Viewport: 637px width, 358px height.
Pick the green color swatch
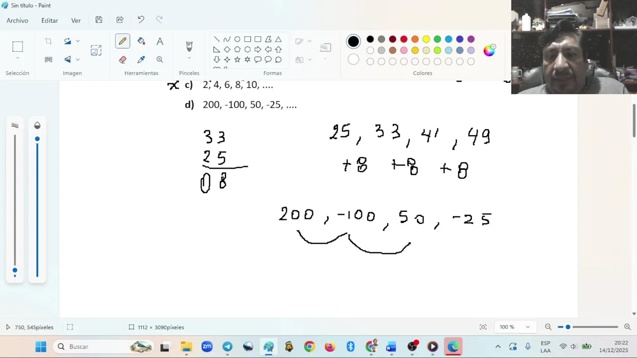[x=437, y=39]
